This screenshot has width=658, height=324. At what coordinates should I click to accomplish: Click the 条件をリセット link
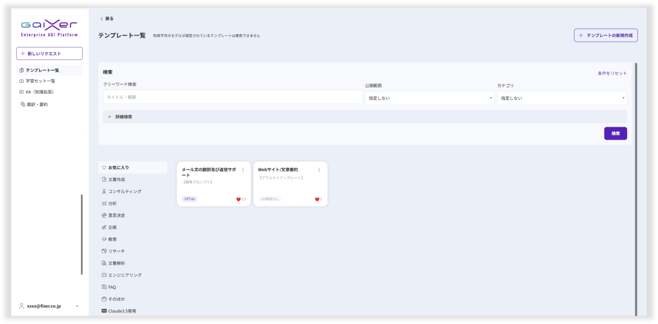[x=612, y=73]
